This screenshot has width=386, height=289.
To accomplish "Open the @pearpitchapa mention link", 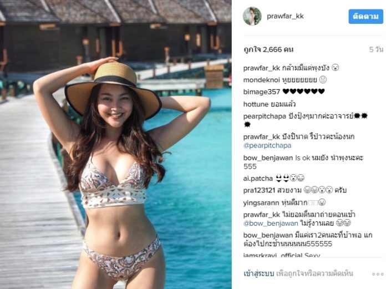I will click(267, 145).
